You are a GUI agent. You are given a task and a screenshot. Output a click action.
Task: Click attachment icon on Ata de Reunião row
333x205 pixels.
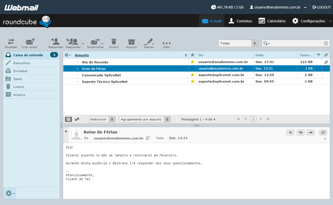pyautogui.click(x=326, y=62)
